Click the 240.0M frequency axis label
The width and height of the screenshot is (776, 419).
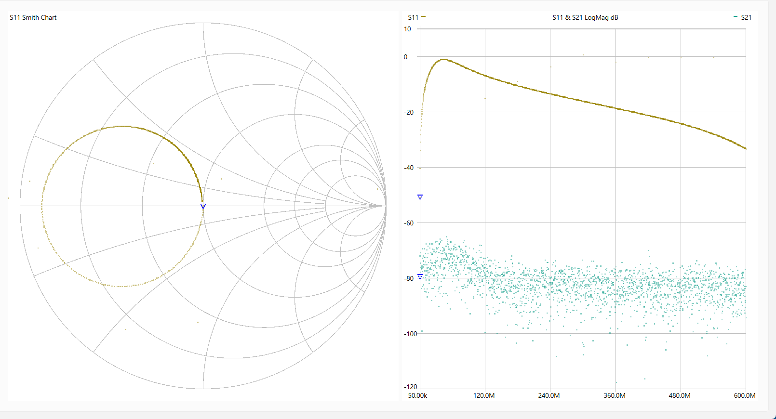coord(549,395)
